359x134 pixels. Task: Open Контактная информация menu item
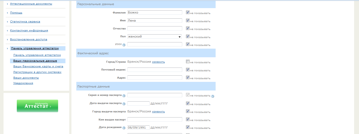pos(29,31)
